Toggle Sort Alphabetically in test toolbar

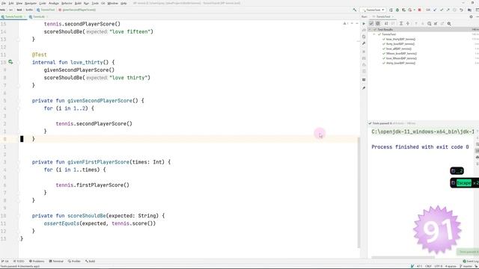pyautogui.click(x=386, y=23)
